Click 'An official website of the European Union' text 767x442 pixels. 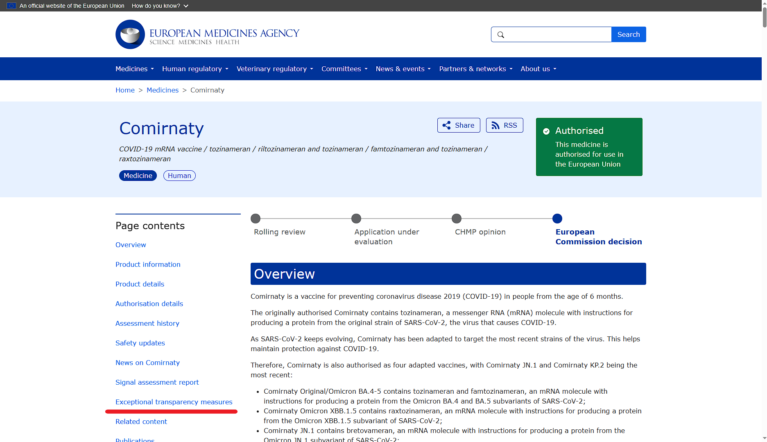point(72,6)
